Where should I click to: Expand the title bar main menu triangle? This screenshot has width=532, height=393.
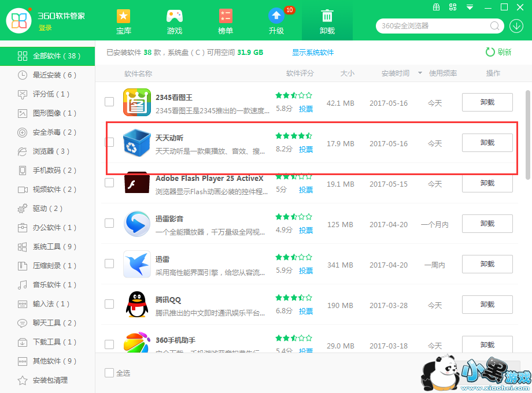pyautogui.click(x=470, y=7)
